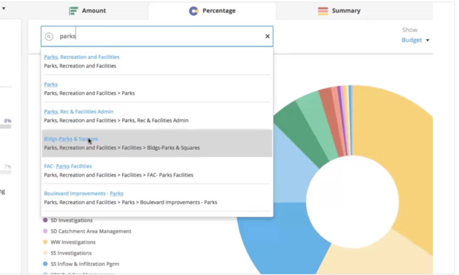Open the Show Budget dropdown
This screenshot has height=275, width=459.
(415, 40)
